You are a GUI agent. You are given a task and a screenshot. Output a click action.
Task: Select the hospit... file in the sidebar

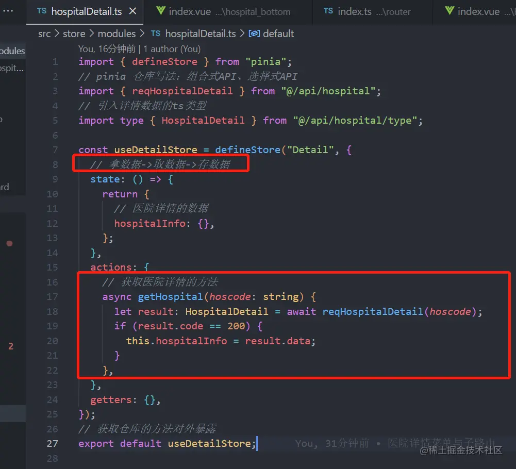coord(12,68)
